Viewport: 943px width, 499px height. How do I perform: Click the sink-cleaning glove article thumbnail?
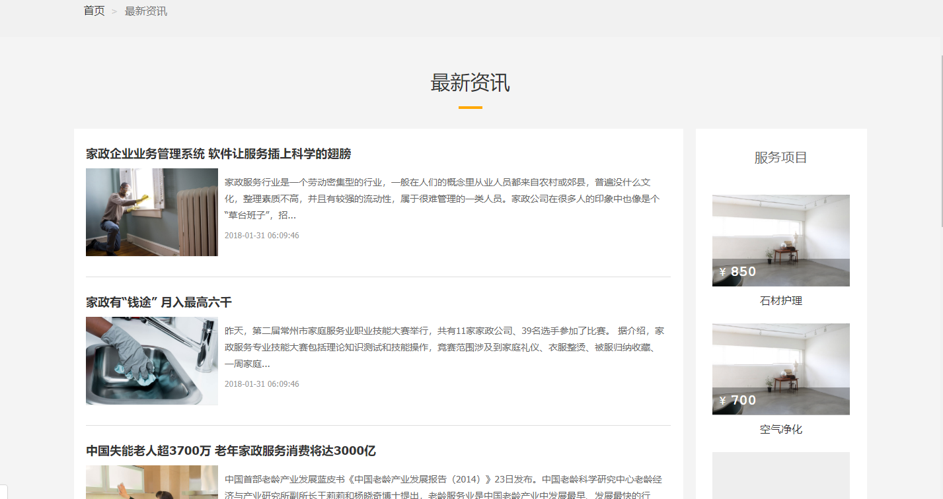click(x=151, y=360)
